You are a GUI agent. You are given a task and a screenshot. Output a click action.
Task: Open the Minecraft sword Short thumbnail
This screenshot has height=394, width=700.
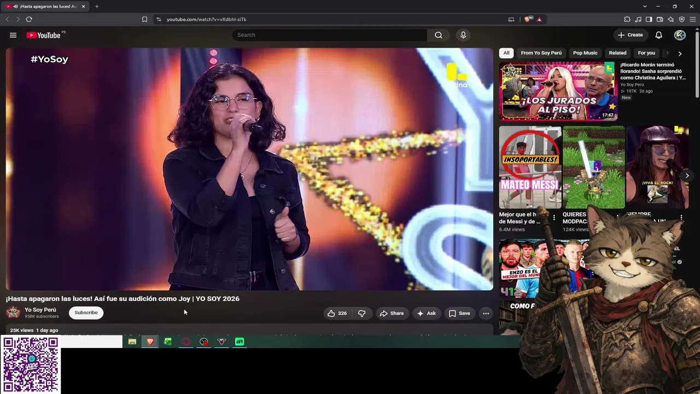(x=593, y=167)
